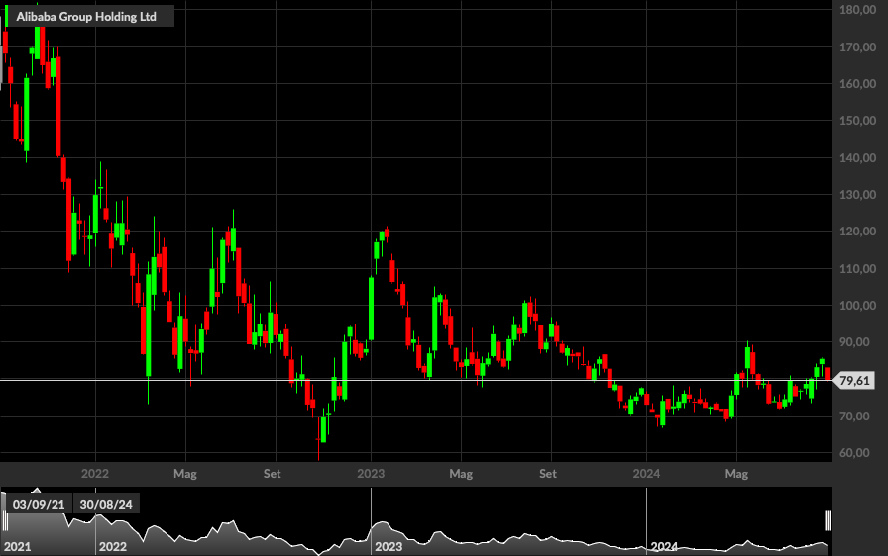Click 2024 in the navigator timeline
The image size is (888, 556).
664,547
